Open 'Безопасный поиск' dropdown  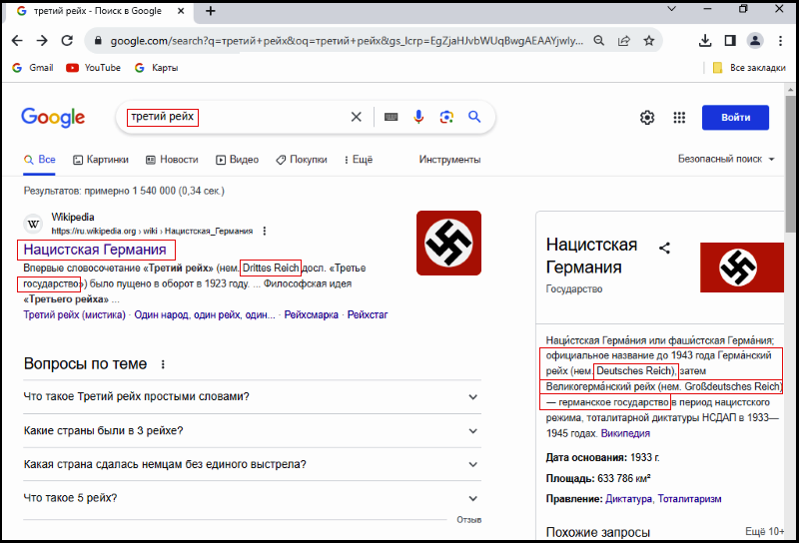click(x=726, y=159)
